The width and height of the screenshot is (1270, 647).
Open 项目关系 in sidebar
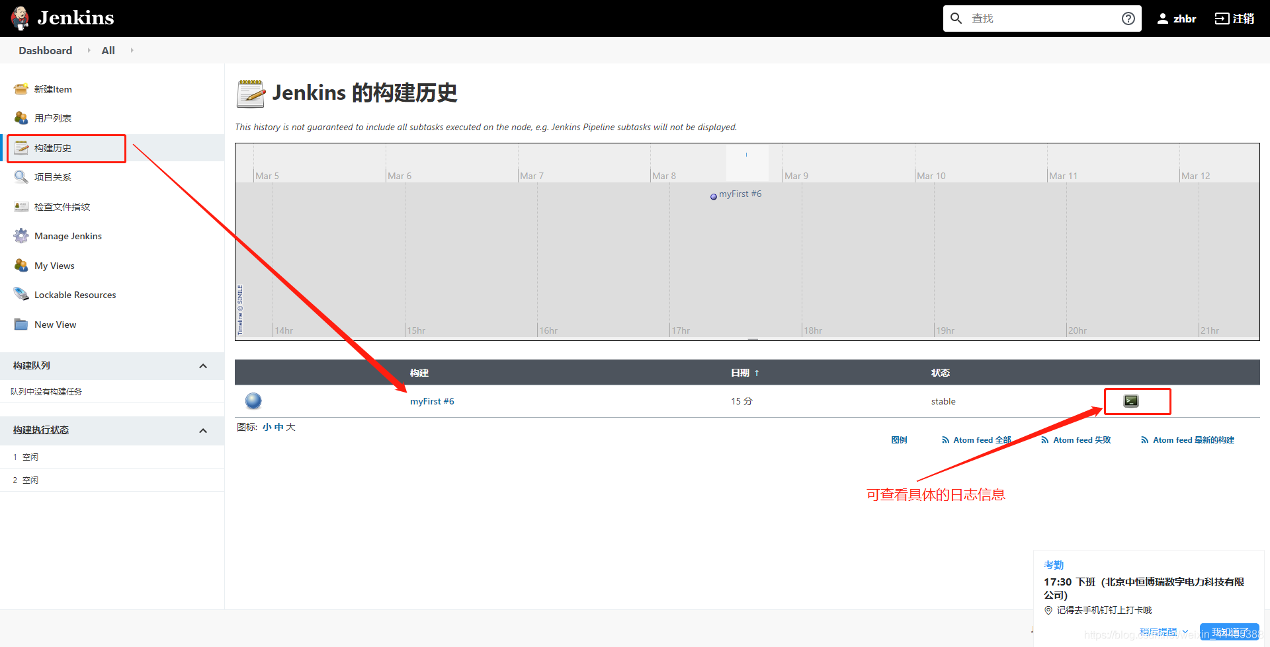53,177
